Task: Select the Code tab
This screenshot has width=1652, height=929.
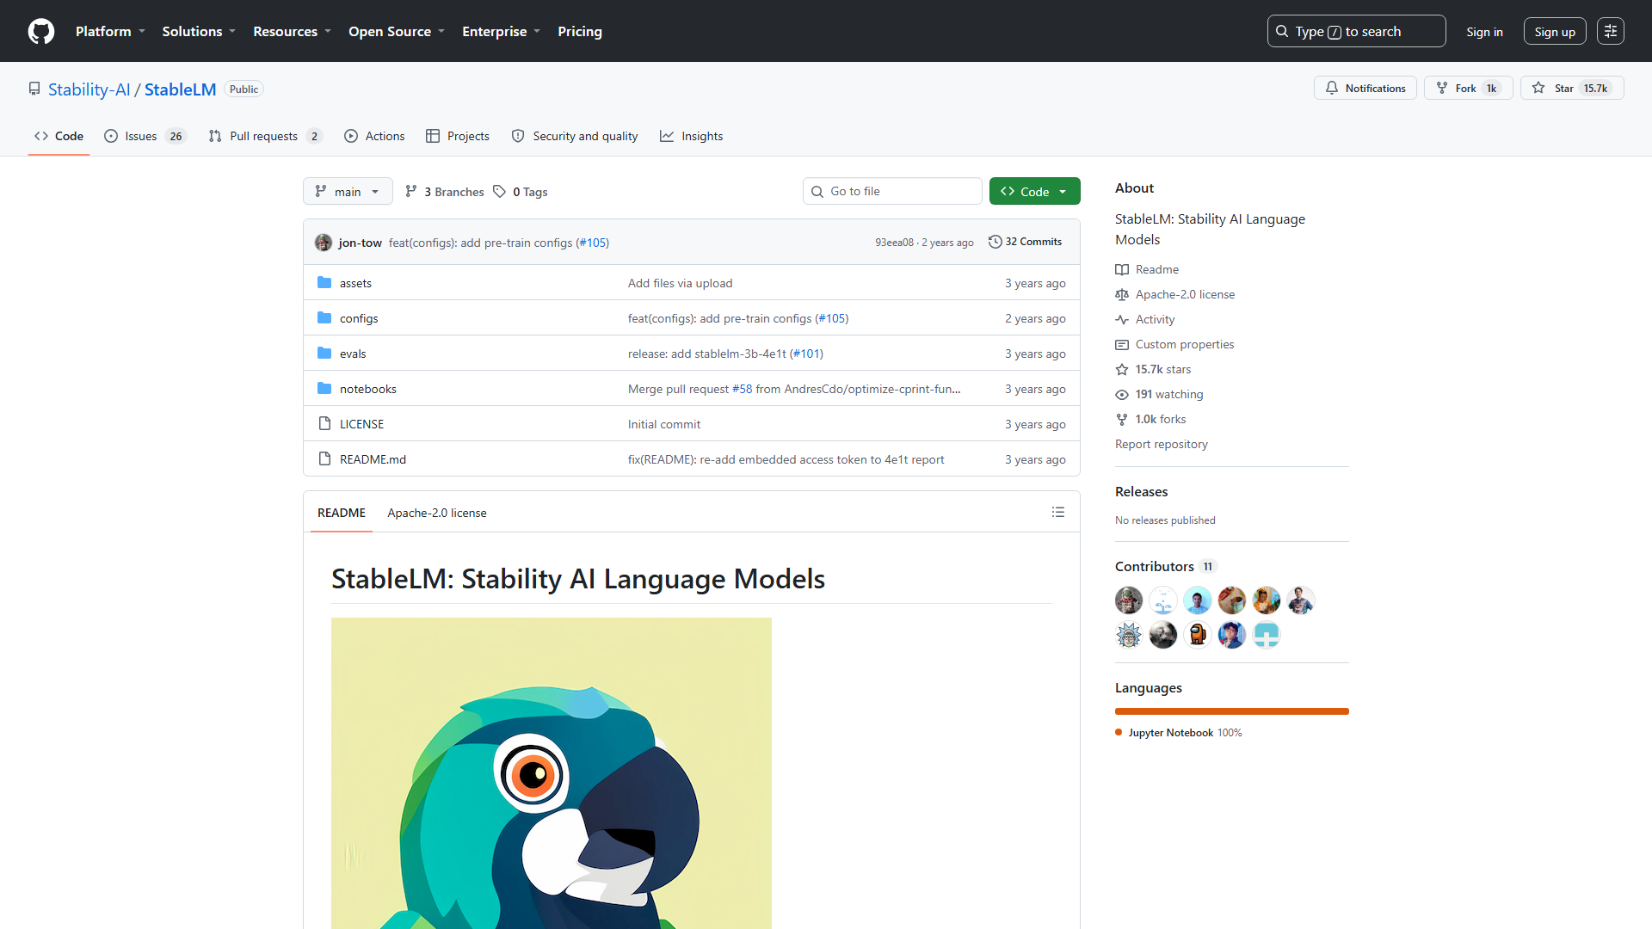Action: pos(59,136)
